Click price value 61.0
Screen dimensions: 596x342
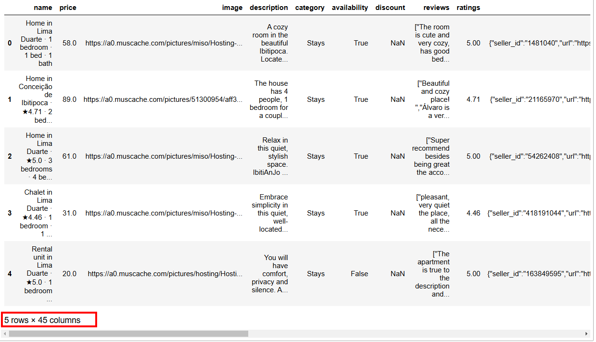pyautogui.click(x=69, y=156)
